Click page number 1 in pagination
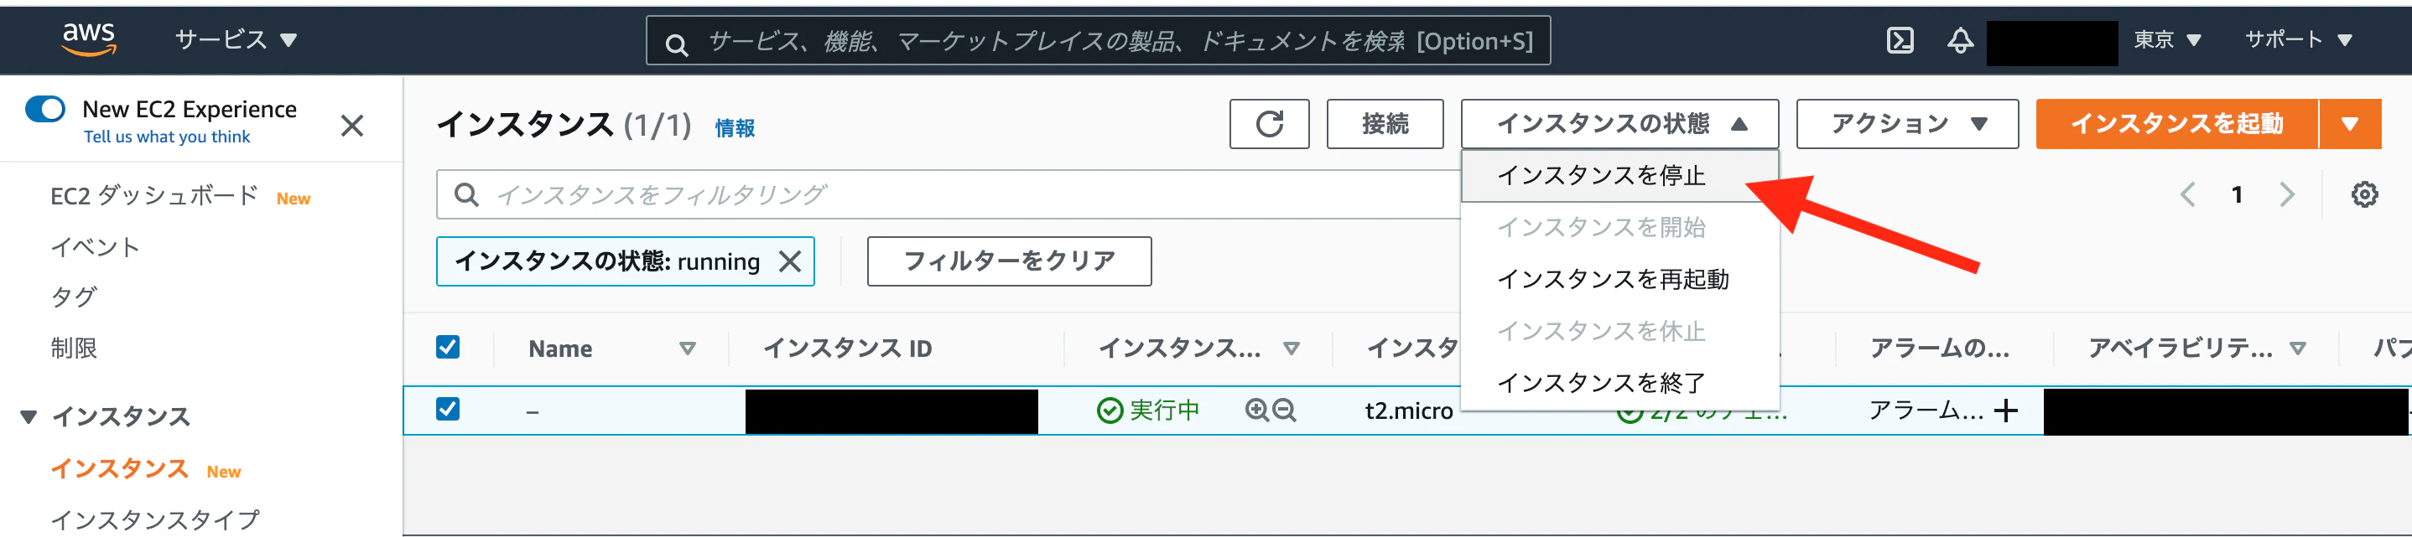Screen dimensions: 2412x537 coord(2237,194)
